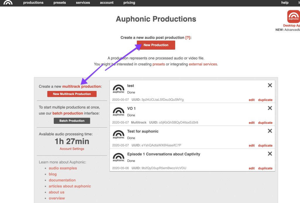Open the [?] help link for post production
The height and width of the screenshot is (203, 300).
tap(188, 38)
